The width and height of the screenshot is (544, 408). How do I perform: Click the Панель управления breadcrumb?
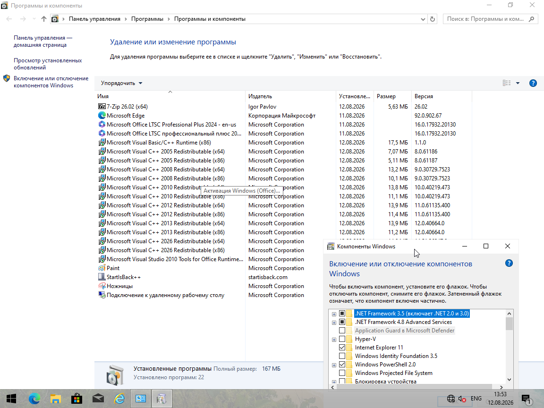(x=94, y=19)
